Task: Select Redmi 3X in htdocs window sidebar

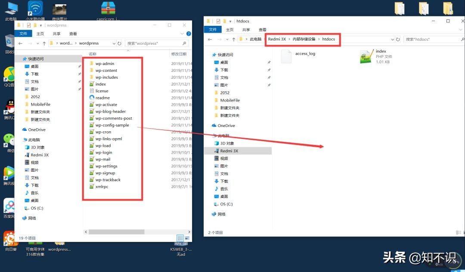Action: point(229,151)
